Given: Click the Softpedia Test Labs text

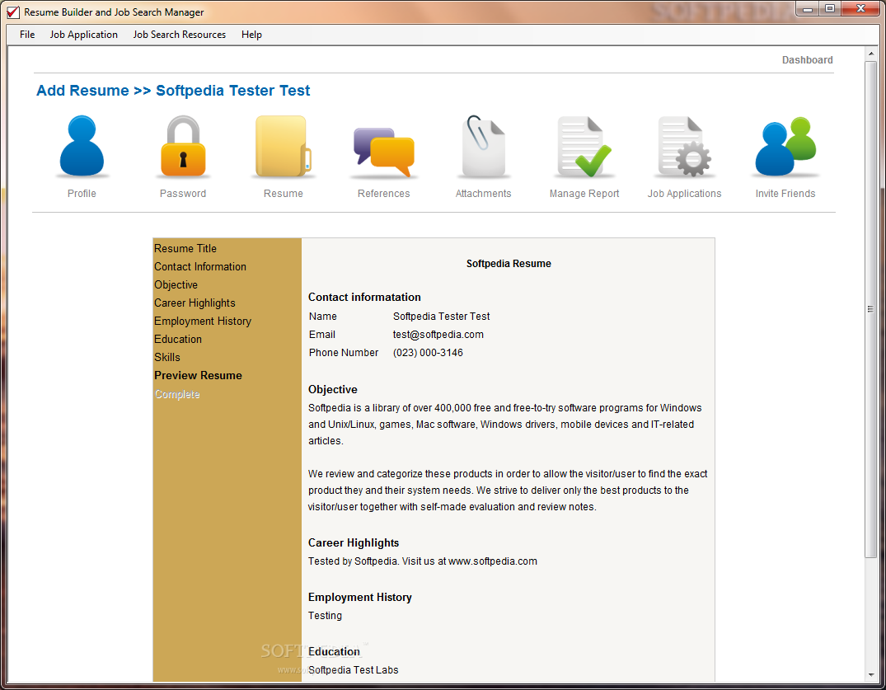Looking at the screenshot, I should 353,669.
